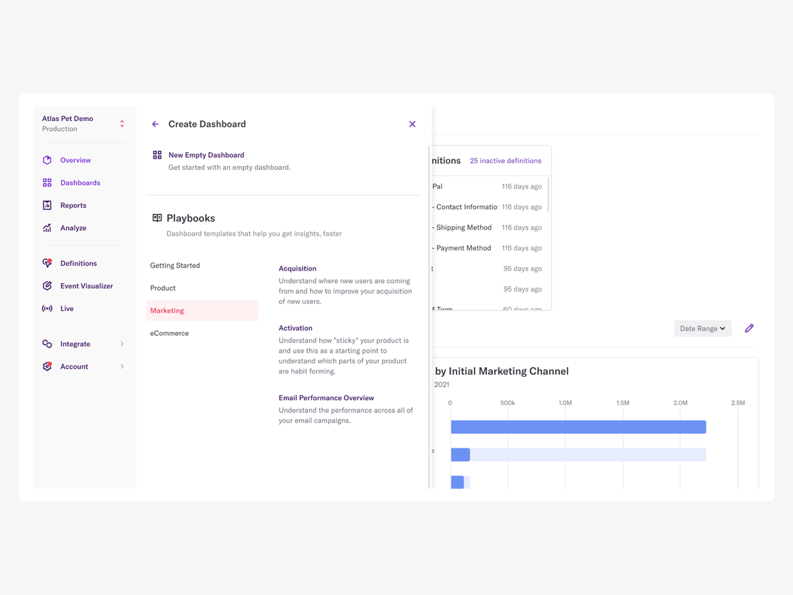Switch project with Atlas Pet Demo selector
The height and width of the screenshot is (595, 793).
[x=122, y=124]
